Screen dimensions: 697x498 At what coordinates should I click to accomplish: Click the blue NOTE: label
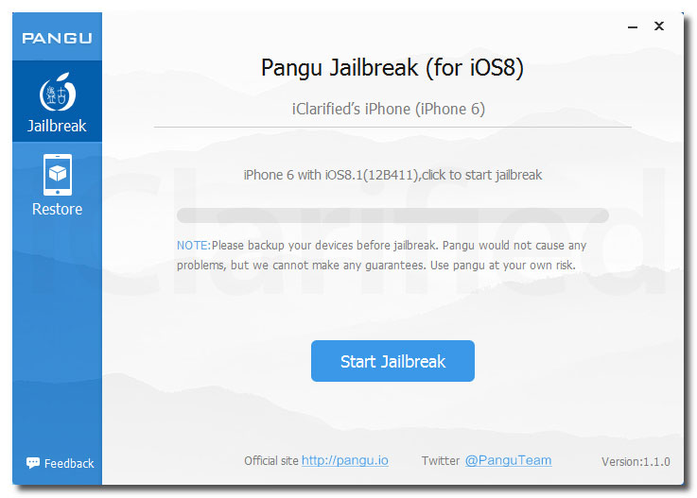click(193, 246)
